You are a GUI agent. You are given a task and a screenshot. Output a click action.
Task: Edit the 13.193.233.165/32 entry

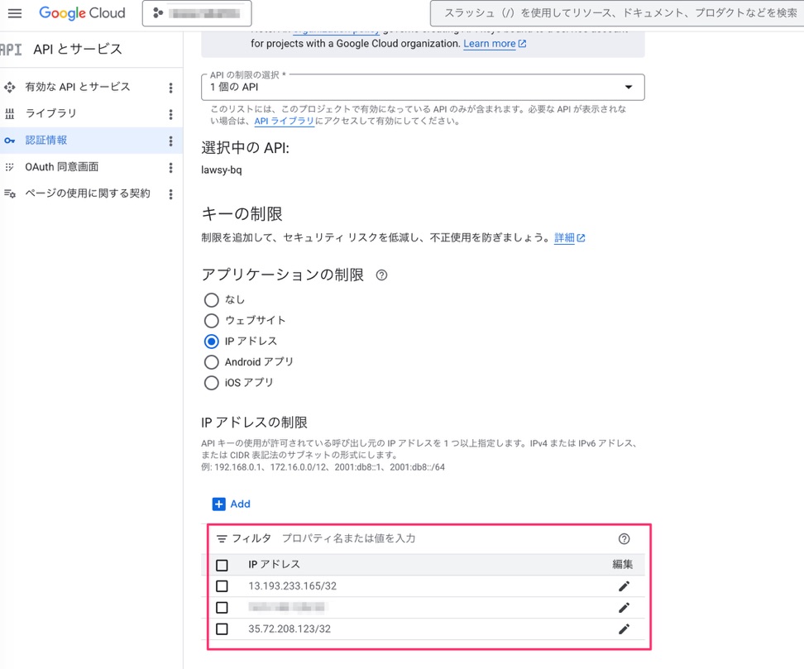point(624,586)
